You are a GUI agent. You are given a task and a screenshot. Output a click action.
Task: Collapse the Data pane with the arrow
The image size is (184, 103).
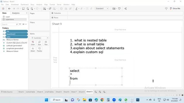27,13
